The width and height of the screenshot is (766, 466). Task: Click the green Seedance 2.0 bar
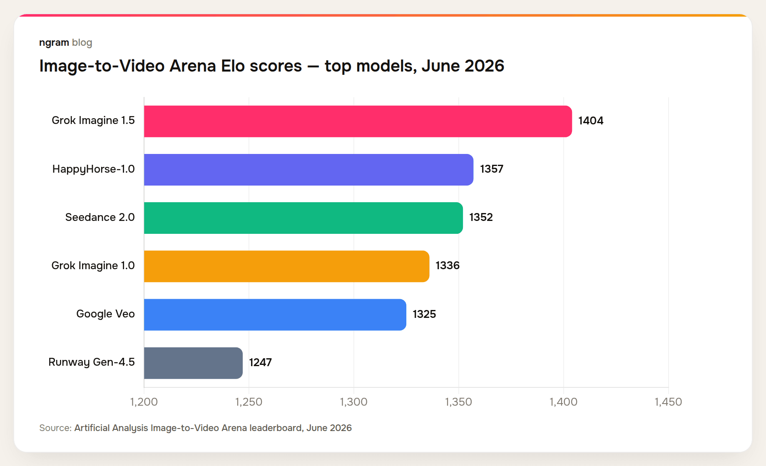[303, 218]
